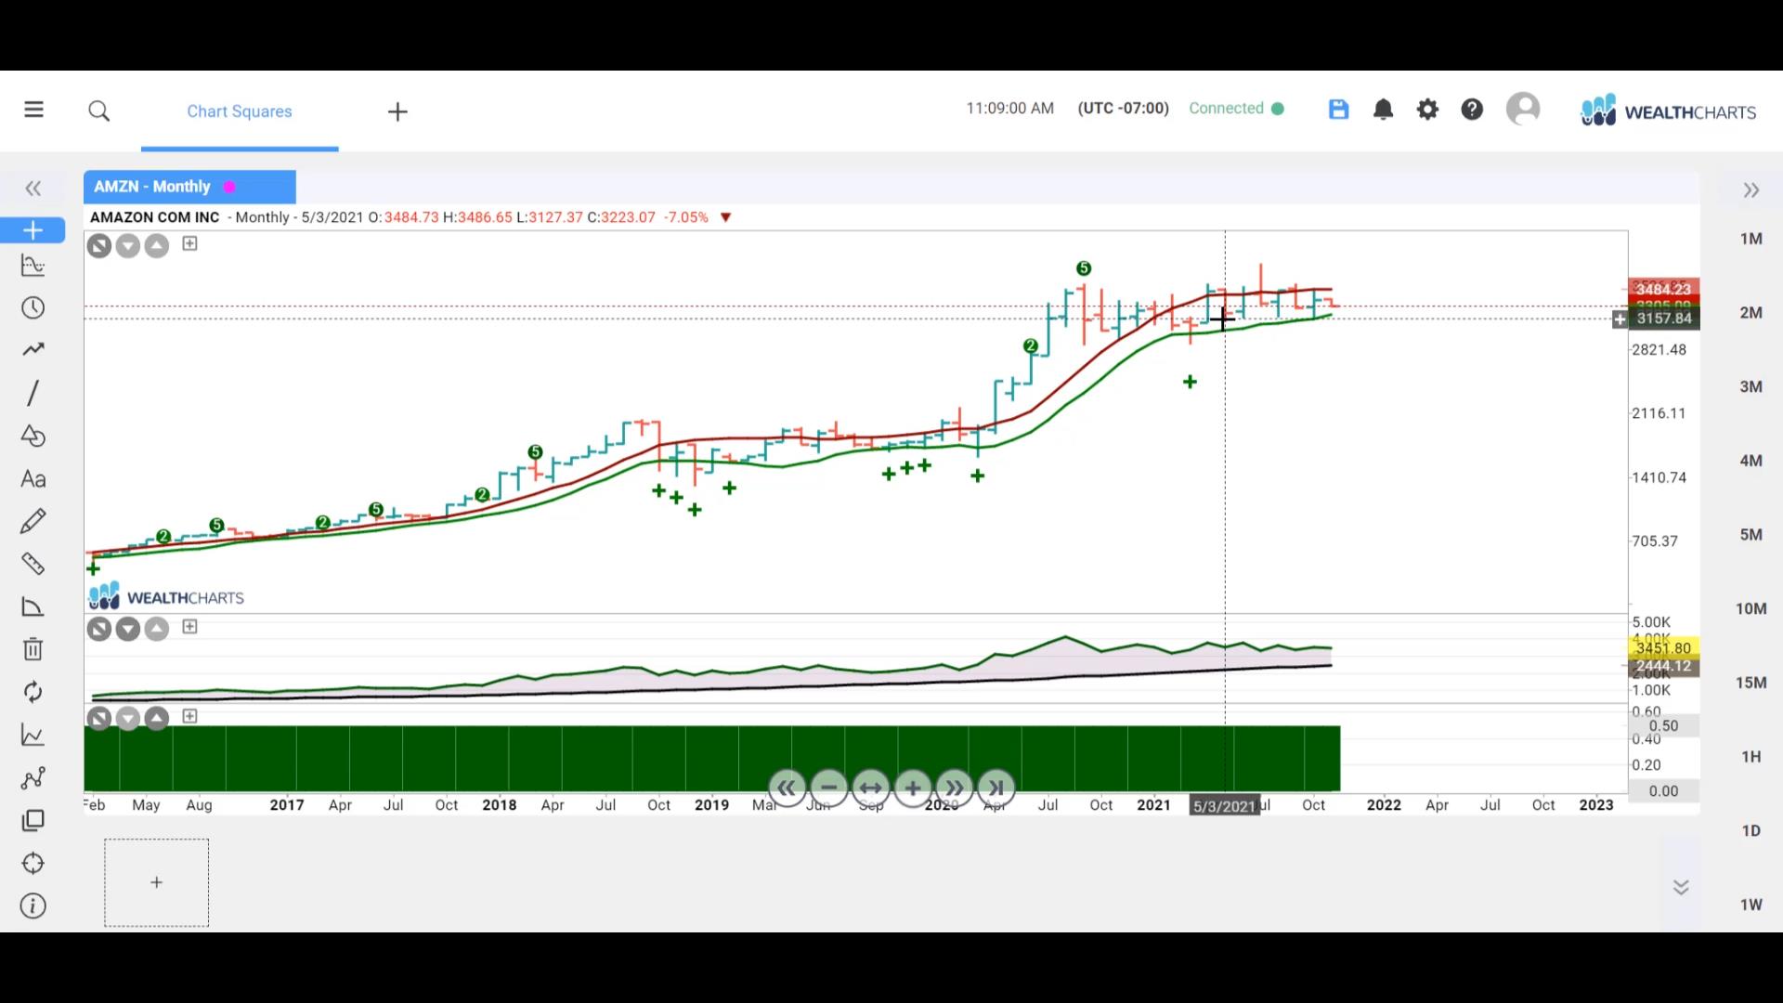Viewport: 1783px width, 1003px height.
Task: Open the settings gear
Action: 1427,110
